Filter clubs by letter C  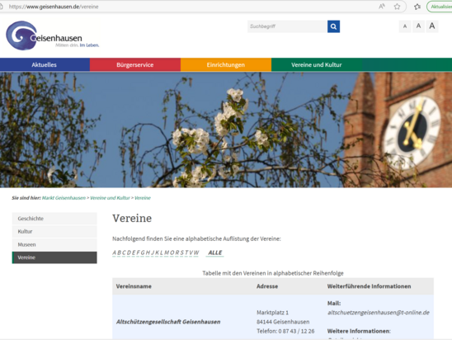(x=124, y=253)
